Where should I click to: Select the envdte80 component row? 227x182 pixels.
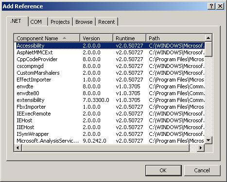pos(110,93)
